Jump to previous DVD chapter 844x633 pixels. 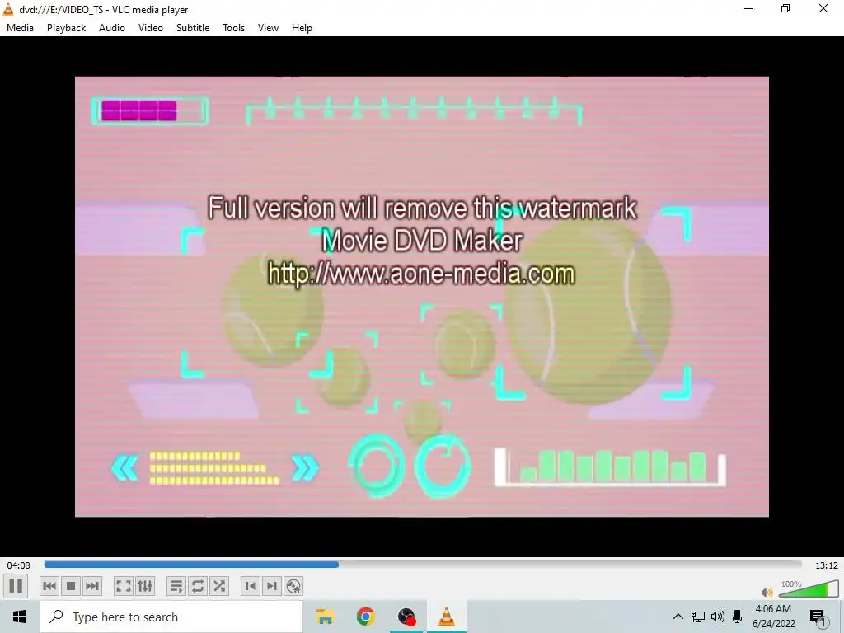coord(251,586)
